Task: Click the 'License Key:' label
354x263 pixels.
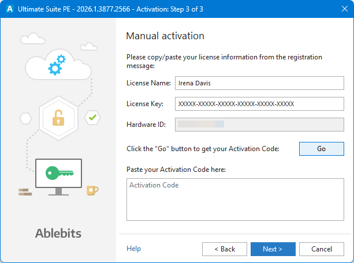Action: (145, 104)
